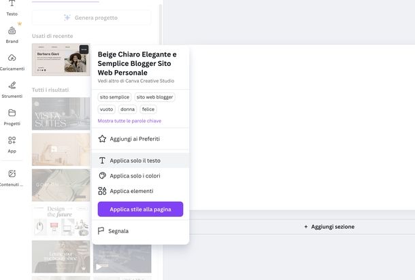Click the three-dot menu on Barbara Giani template
This screenshot has width=415, height=280.
pos(84,50)
